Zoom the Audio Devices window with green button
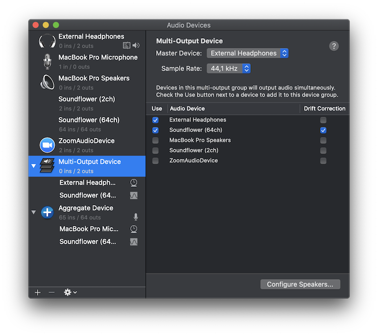 [x=56, y=25]
